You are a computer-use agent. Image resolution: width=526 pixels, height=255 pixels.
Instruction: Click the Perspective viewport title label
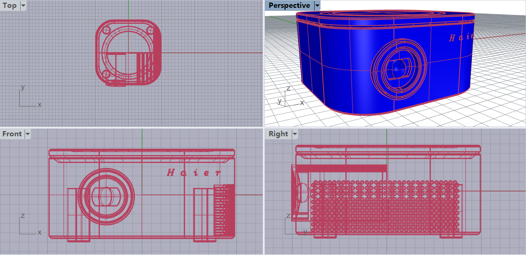[x=289, y=6]
